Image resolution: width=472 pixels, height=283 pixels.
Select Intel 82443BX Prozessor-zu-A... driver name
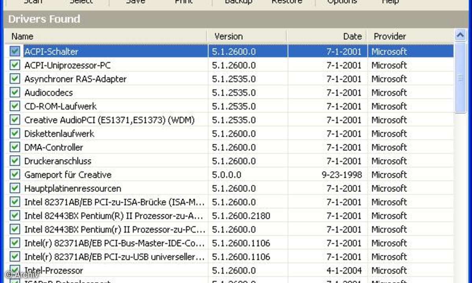pyautogui.click(x=114, y=216)
